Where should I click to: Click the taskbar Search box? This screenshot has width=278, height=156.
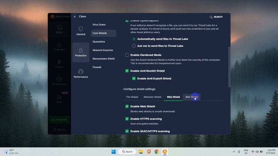click(x=127, y=152)
